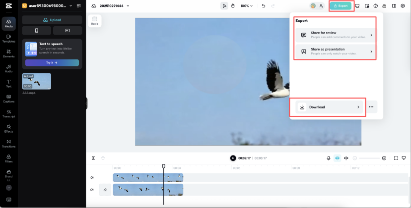The image size is (411, 208).
Task: Click the microphone voiceover icon
Action: click(x=329, y=158)
